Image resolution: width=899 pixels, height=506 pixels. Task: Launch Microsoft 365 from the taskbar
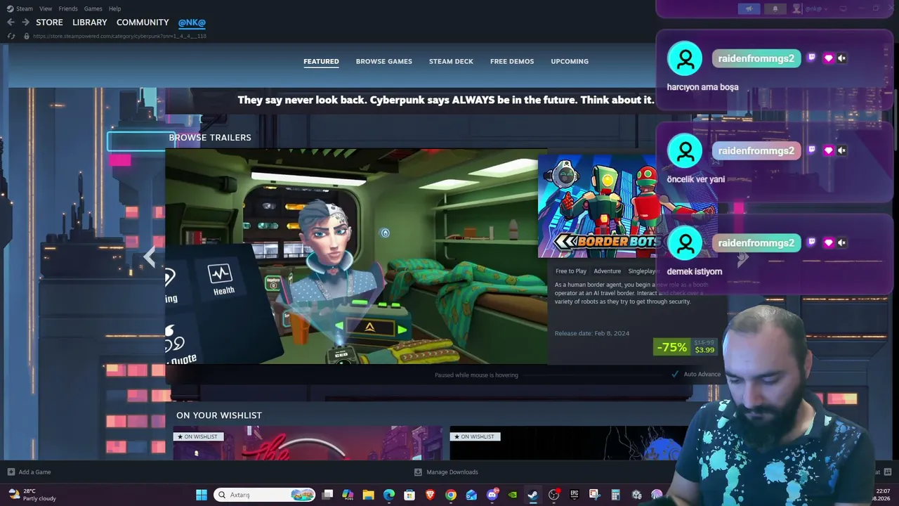pos(348,495)
